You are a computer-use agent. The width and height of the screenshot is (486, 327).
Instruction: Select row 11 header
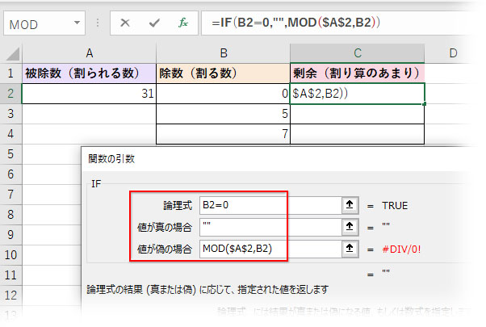click(10, 275)
